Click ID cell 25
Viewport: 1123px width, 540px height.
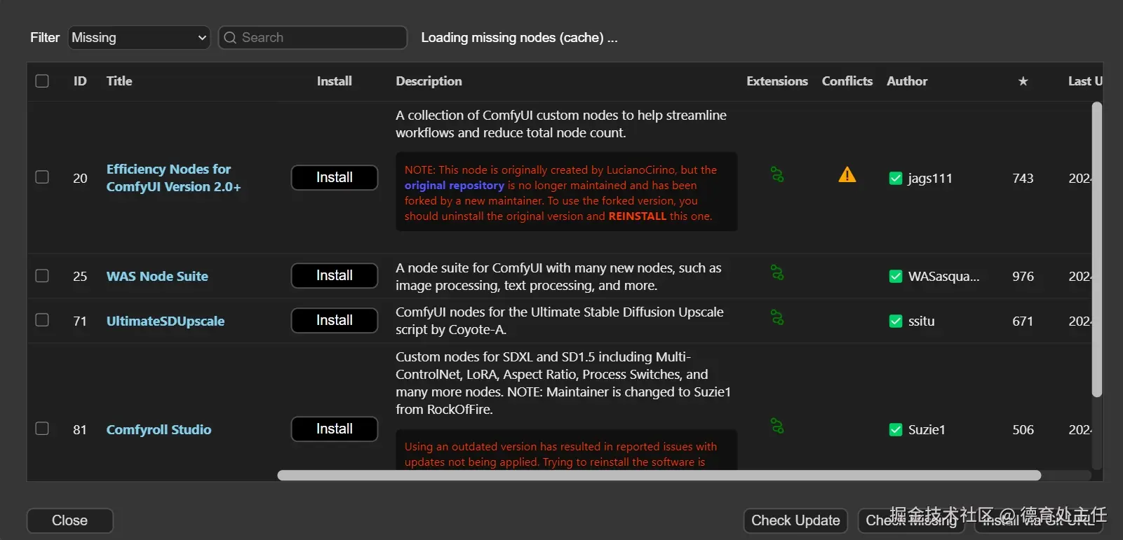point(80,277)
